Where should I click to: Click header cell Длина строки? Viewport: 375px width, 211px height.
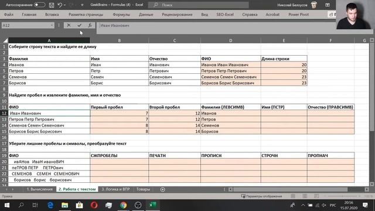click(284, 59)
